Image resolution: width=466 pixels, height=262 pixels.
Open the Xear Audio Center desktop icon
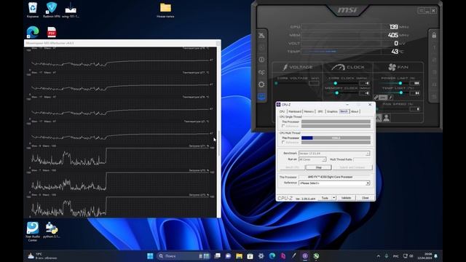pyautogui.click(x=33, y=231)
